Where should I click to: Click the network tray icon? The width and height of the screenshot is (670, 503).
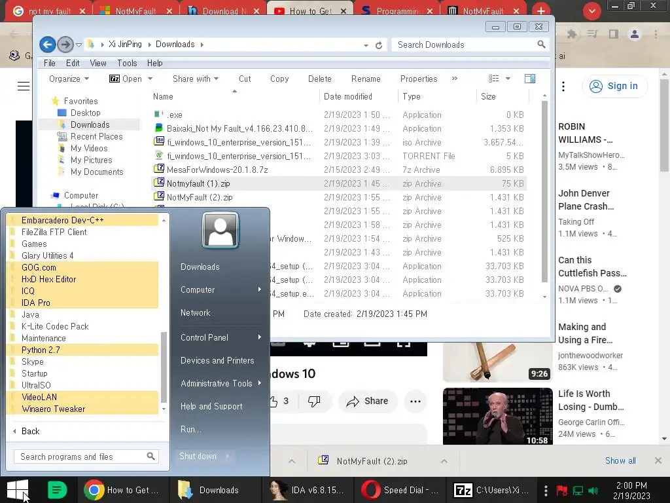tap(578, 490)
